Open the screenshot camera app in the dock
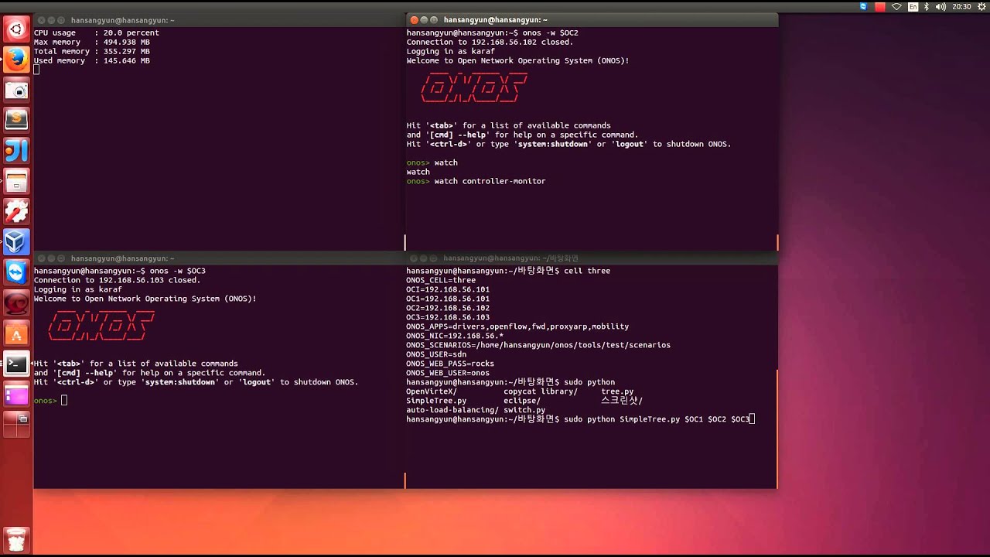Screen dimensions: 990x557 click(x=16, y=91)
